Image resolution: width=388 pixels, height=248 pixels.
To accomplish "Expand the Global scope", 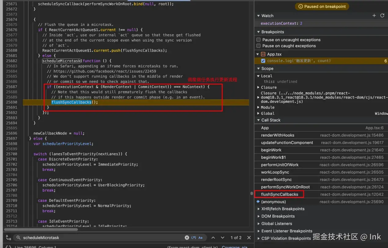I will click(x=258, y=113).
